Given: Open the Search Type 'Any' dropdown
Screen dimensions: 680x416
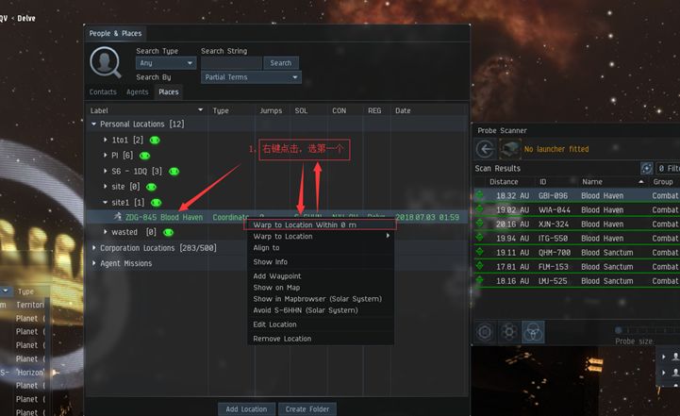Looking at the screenshot, I should pos(166,63).
